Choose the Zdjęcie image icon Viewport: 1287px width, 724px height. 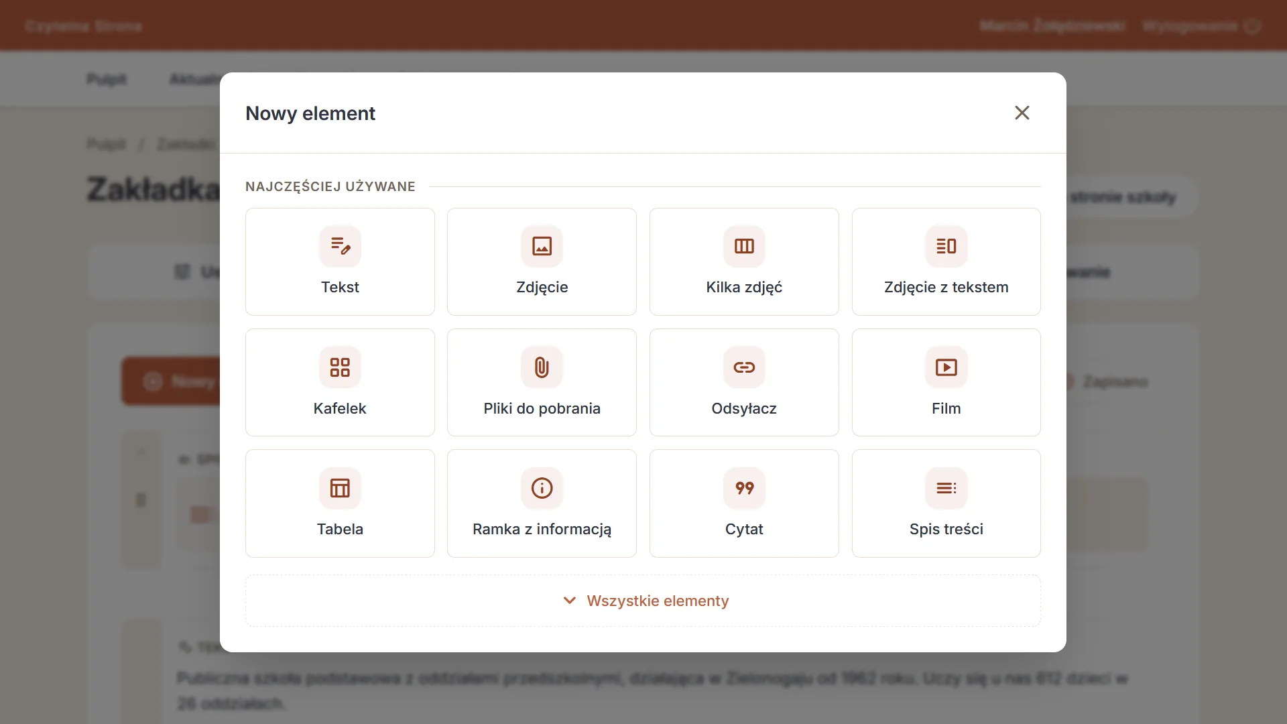[542, 246]
